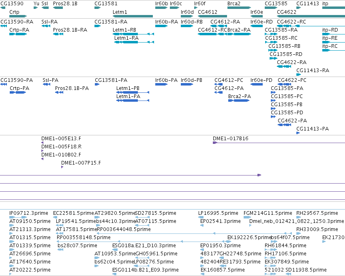
Task: Select the itp gene label
Action: (x=325, y=4)
